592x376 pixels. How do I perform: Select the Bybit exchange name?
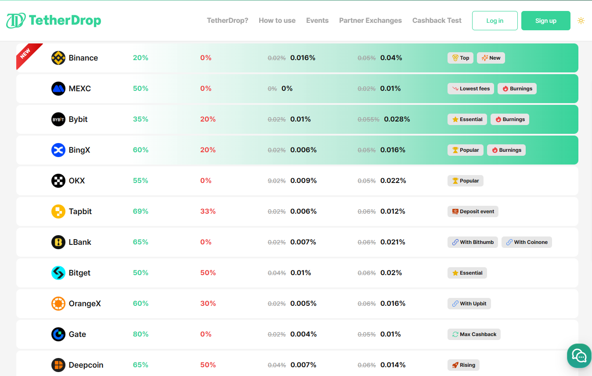(78, 119)
